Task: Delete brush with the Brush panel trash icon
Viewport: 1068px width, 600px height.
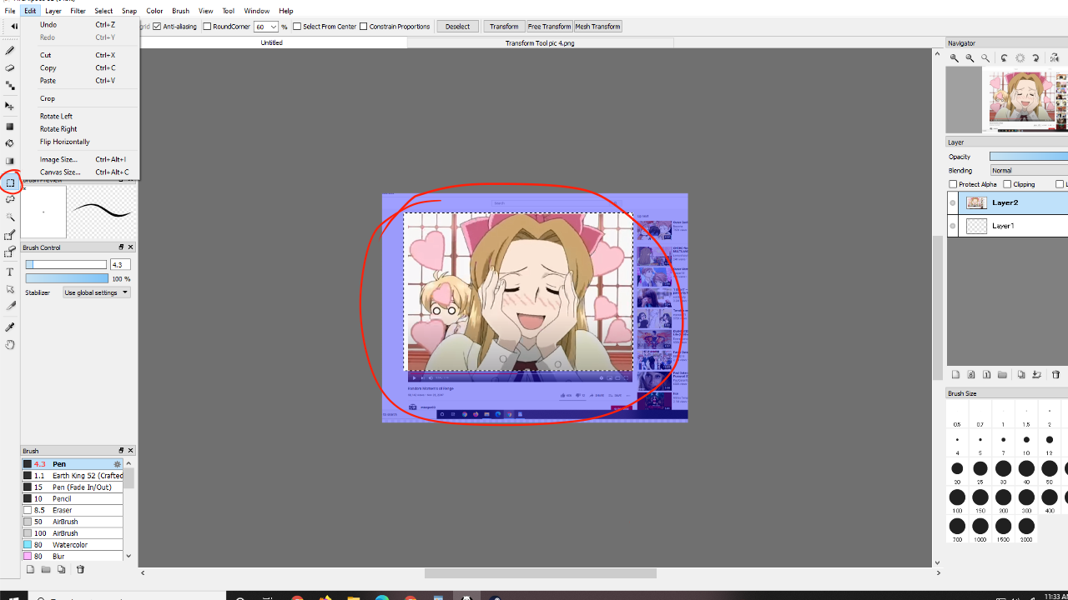Action: click(x=81, y=570)
